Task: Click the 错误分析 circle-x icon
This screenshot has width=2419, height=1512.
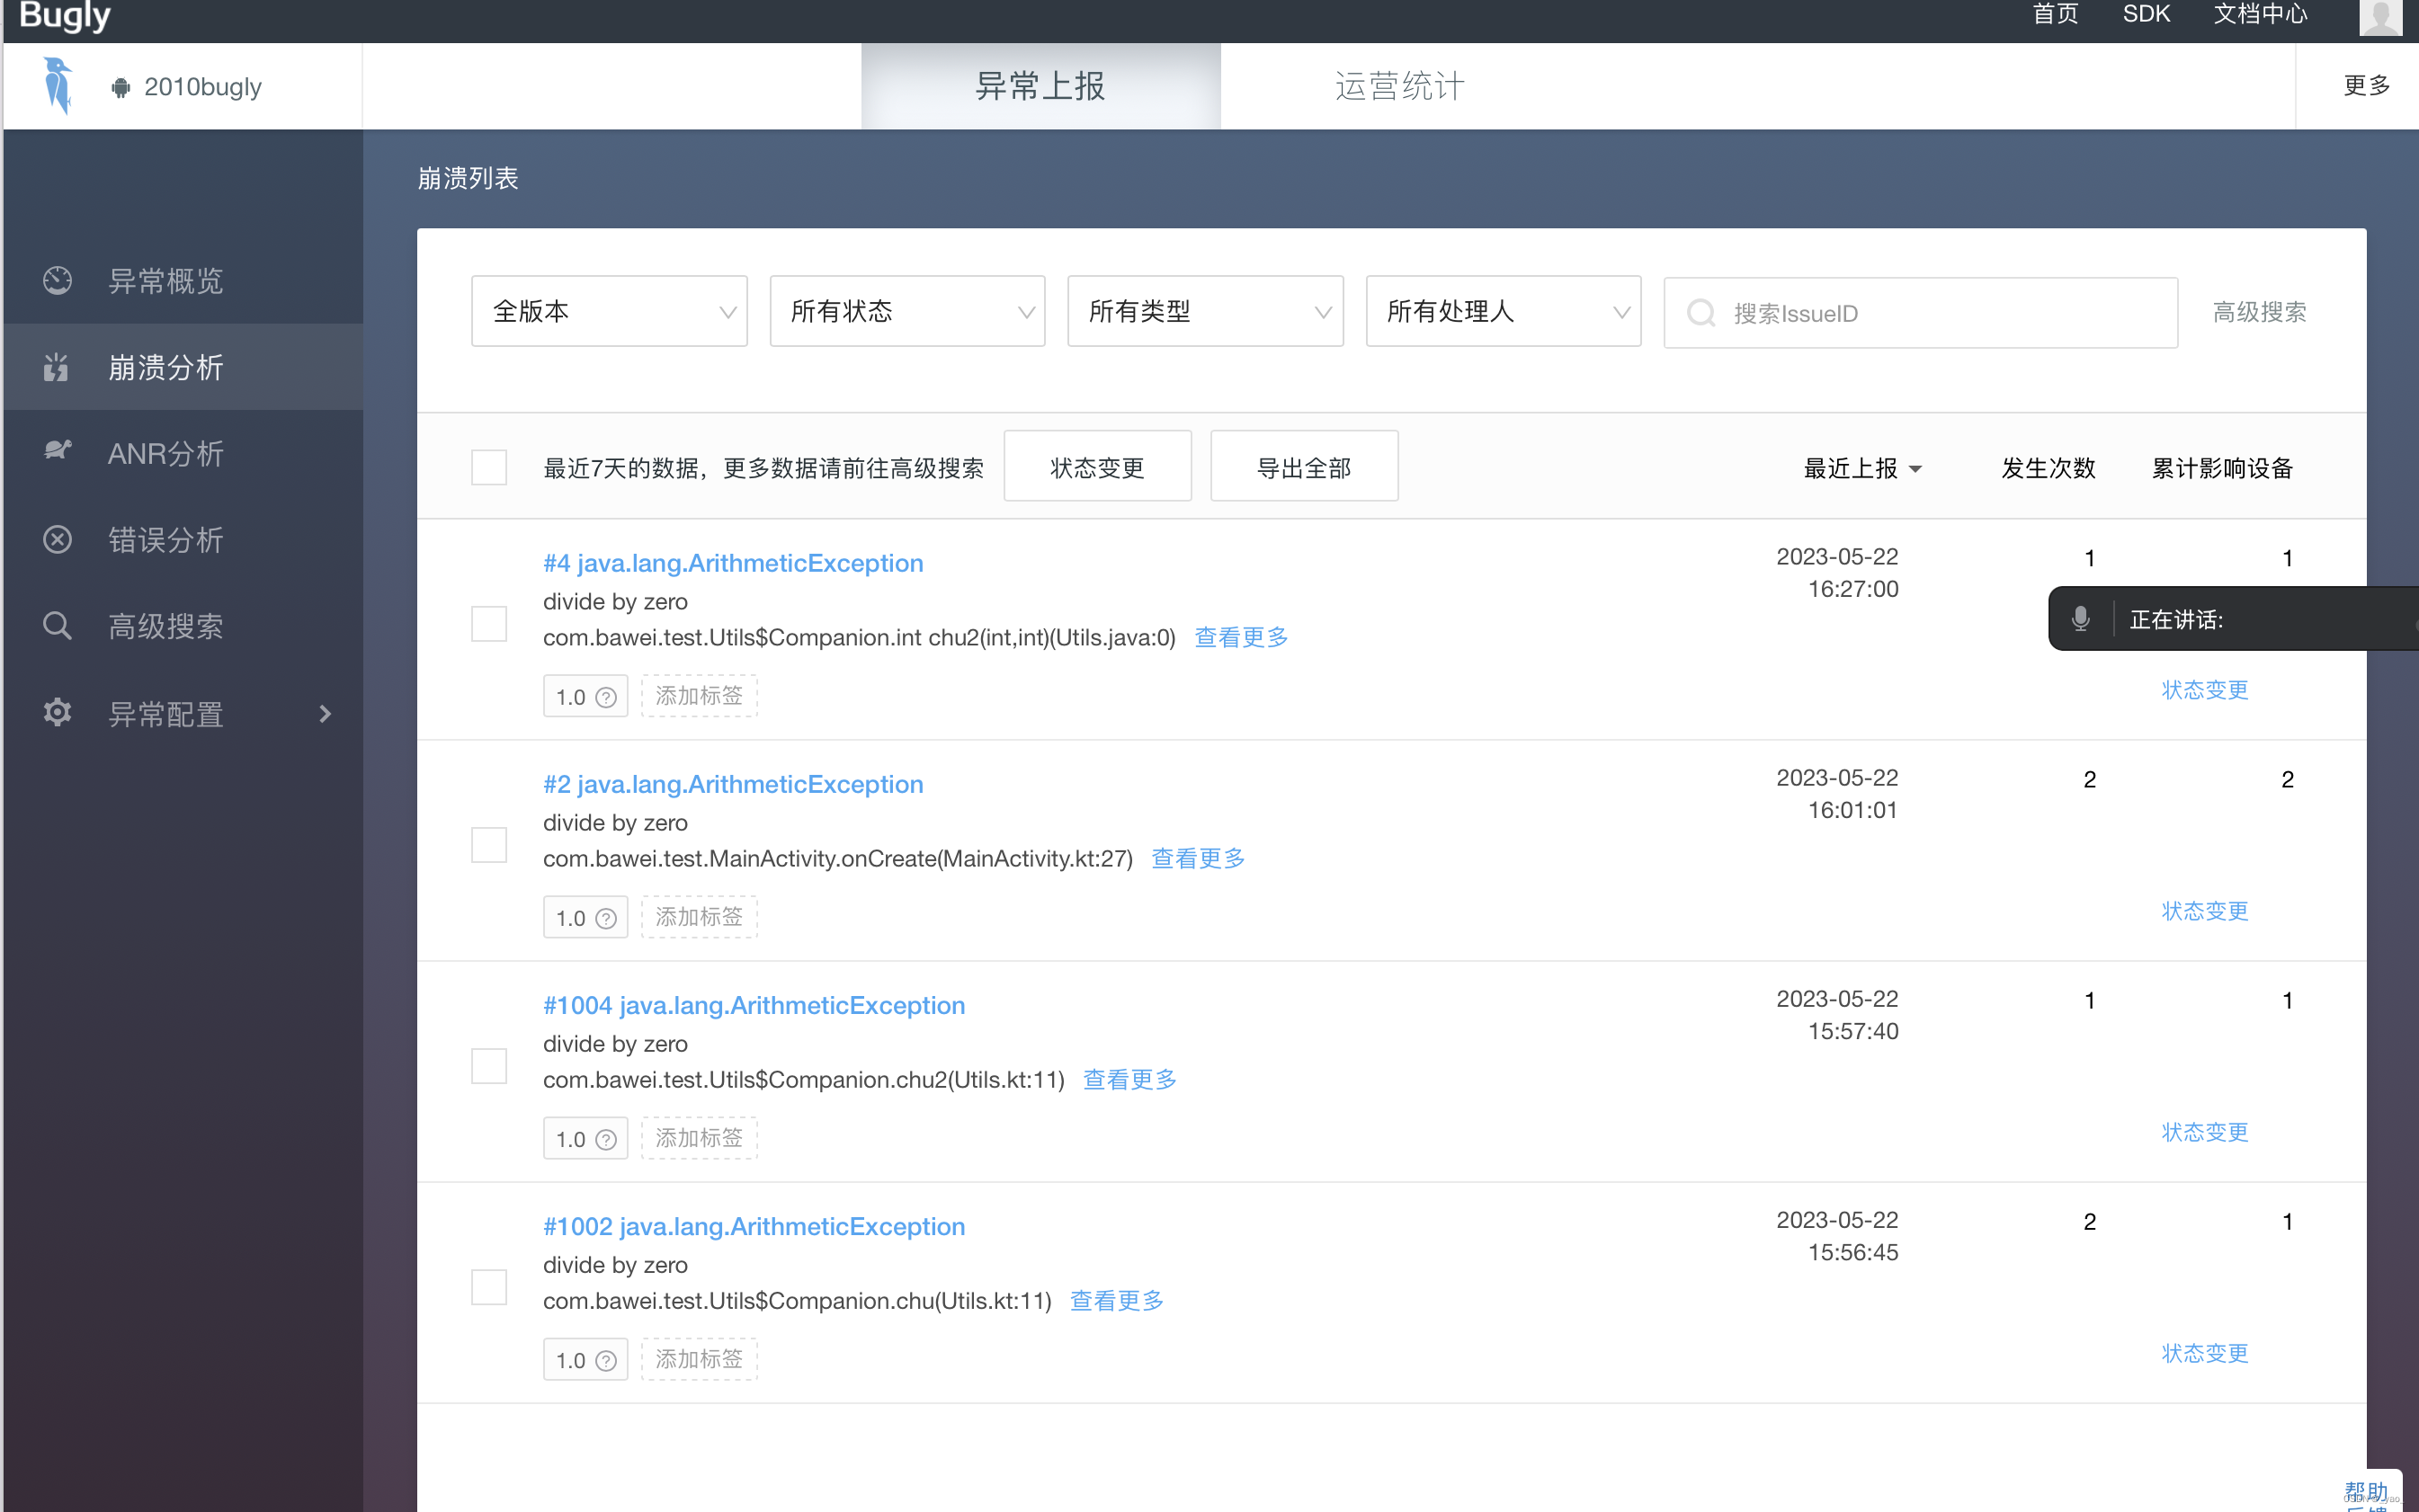Action: pos(57,540)
